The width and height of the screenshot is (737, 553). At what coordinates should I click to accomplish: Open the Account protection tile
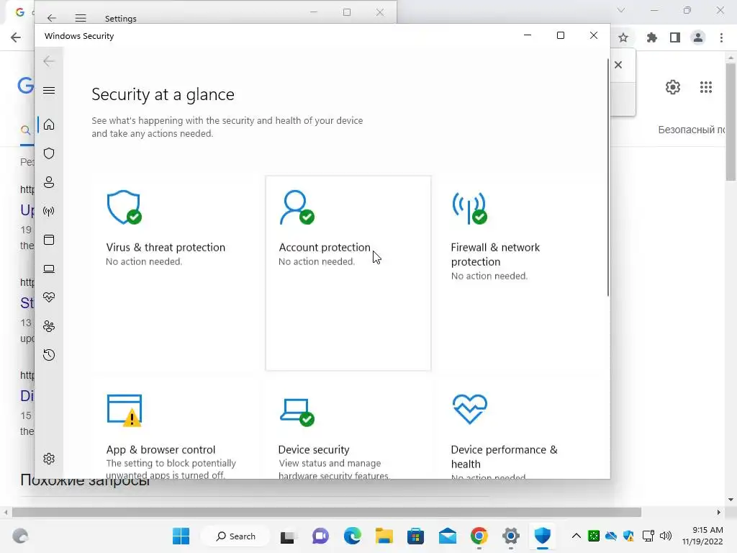click(348, 273)
